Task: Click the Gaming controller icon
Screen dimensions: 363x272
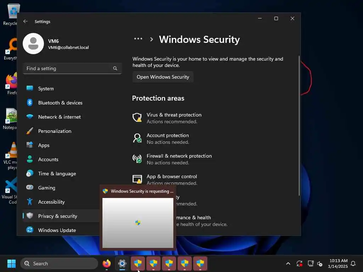Action: coord(30,187)
